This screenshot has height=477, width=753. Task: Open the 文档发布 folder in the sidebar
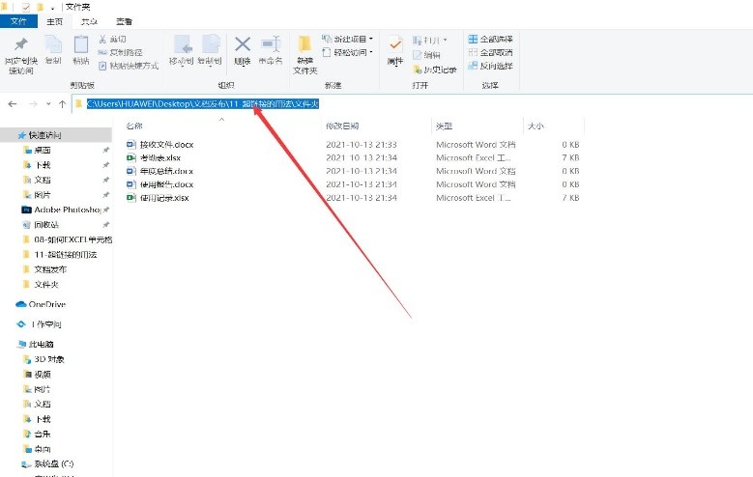click(45, 269)
